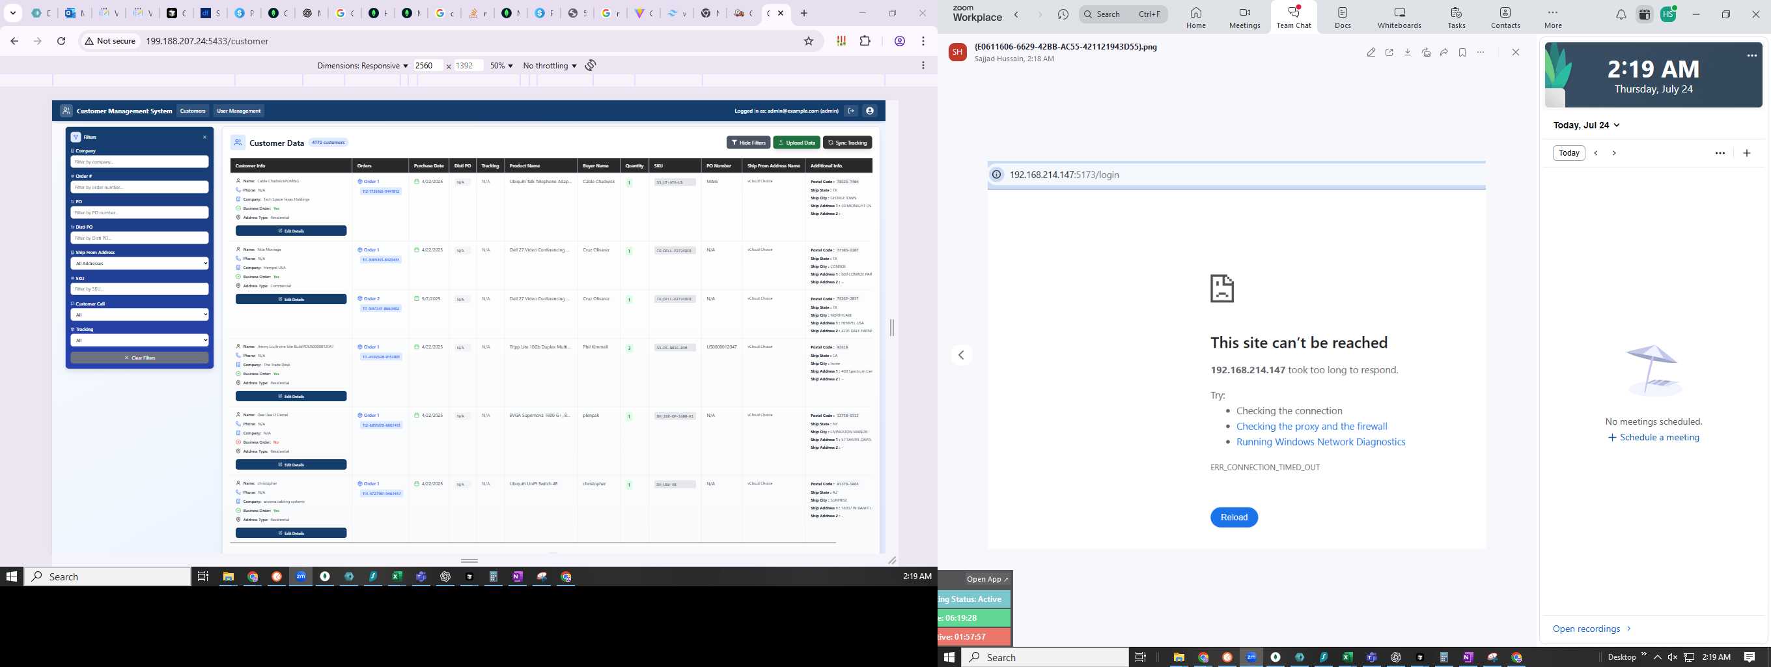This screenshot has height=667, width=1771.
Task: Go to next day in Zoom calendar
Action: pos(1614,152)
